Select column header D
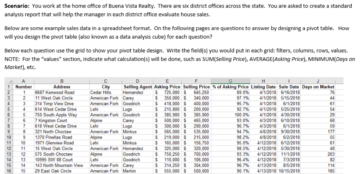 pos(137,81)
